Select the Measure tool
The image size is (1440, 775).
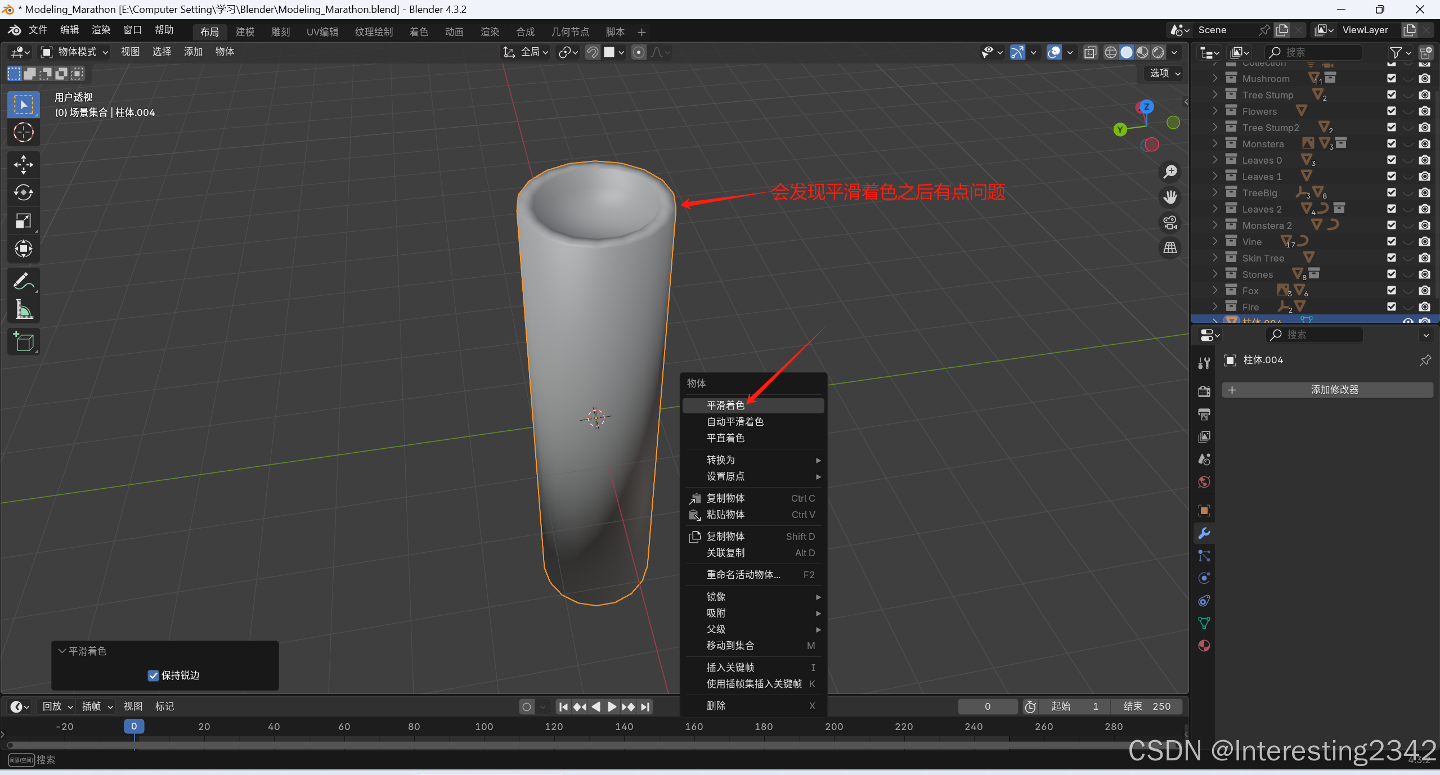[23, 309]
